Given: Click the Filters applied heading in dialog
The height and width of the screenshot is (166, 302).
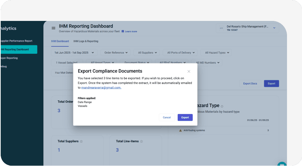Looking at the screenshot, I should tap(87, 98).
